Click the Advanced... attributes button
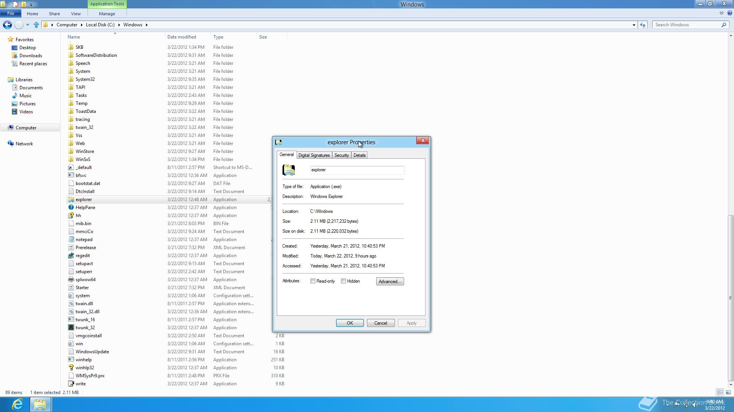Viewport: 734px width, 412px height. (390, 282)
